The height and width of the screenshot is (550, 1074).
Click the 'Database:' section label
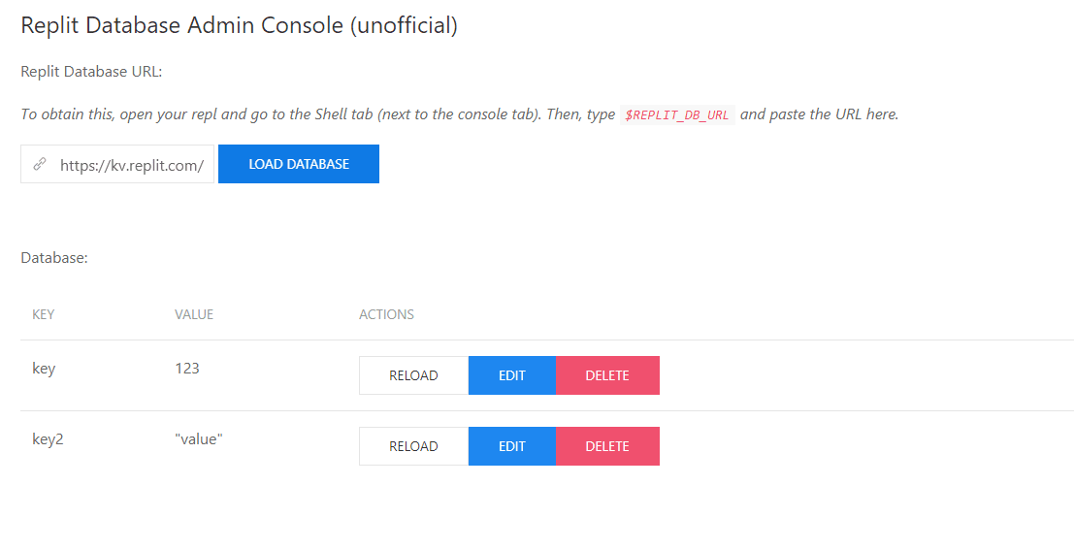[x=54, y=259]
